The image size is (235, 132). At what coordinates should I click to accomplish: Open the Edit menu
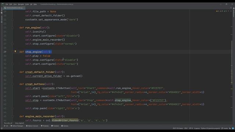pyautogui.click(x=11, y=4)
